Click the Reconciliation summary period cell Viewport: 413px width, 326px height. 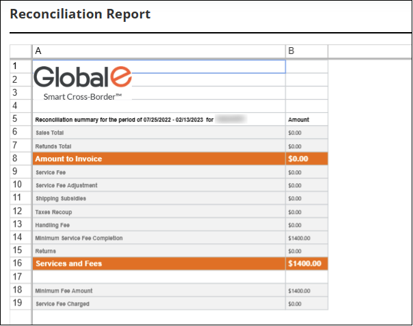[x=159, y=120]
